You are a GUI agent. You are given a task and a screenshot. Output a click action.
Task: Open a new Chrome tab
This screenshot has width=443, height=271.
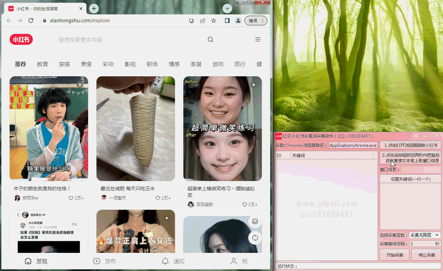tap(94, 9)
